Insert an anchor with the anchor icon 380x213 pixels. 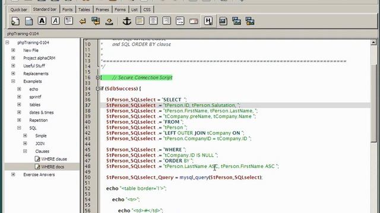click(126, 21)
